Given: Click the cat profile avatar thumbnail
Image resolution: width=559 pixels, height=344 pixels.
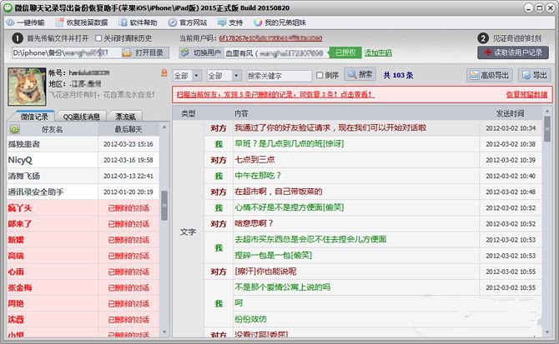Looking at the screenshot, I should (x=27, y=87).
